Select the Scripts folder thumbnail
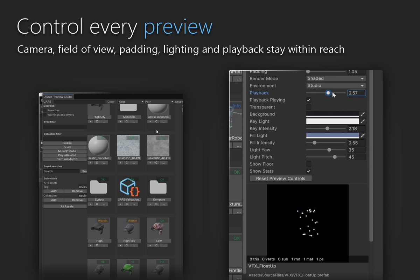This screenshot has width=420, height=280. 99,187
